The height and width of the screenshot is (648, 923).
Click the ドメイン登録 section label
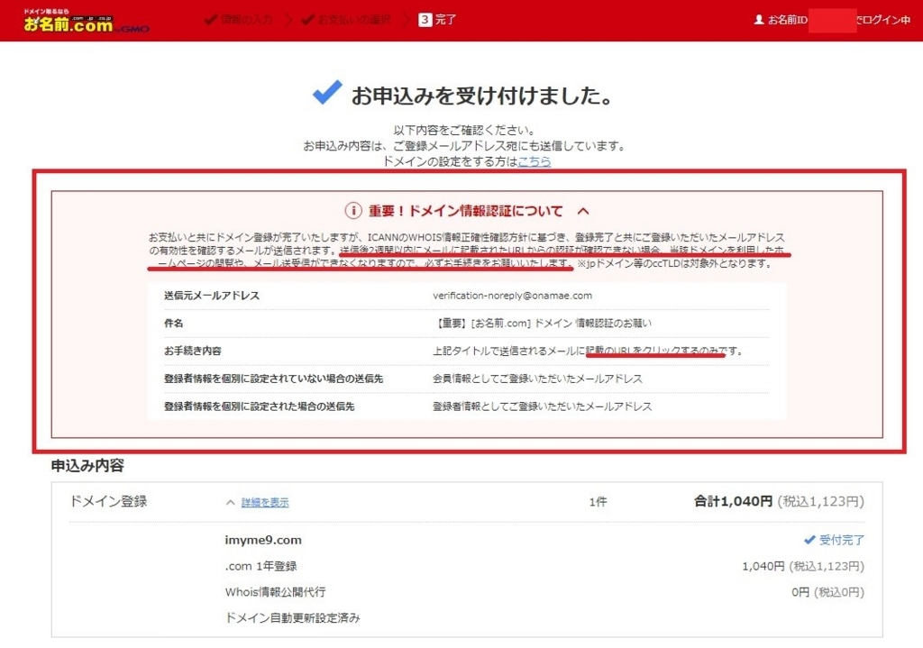108,501
